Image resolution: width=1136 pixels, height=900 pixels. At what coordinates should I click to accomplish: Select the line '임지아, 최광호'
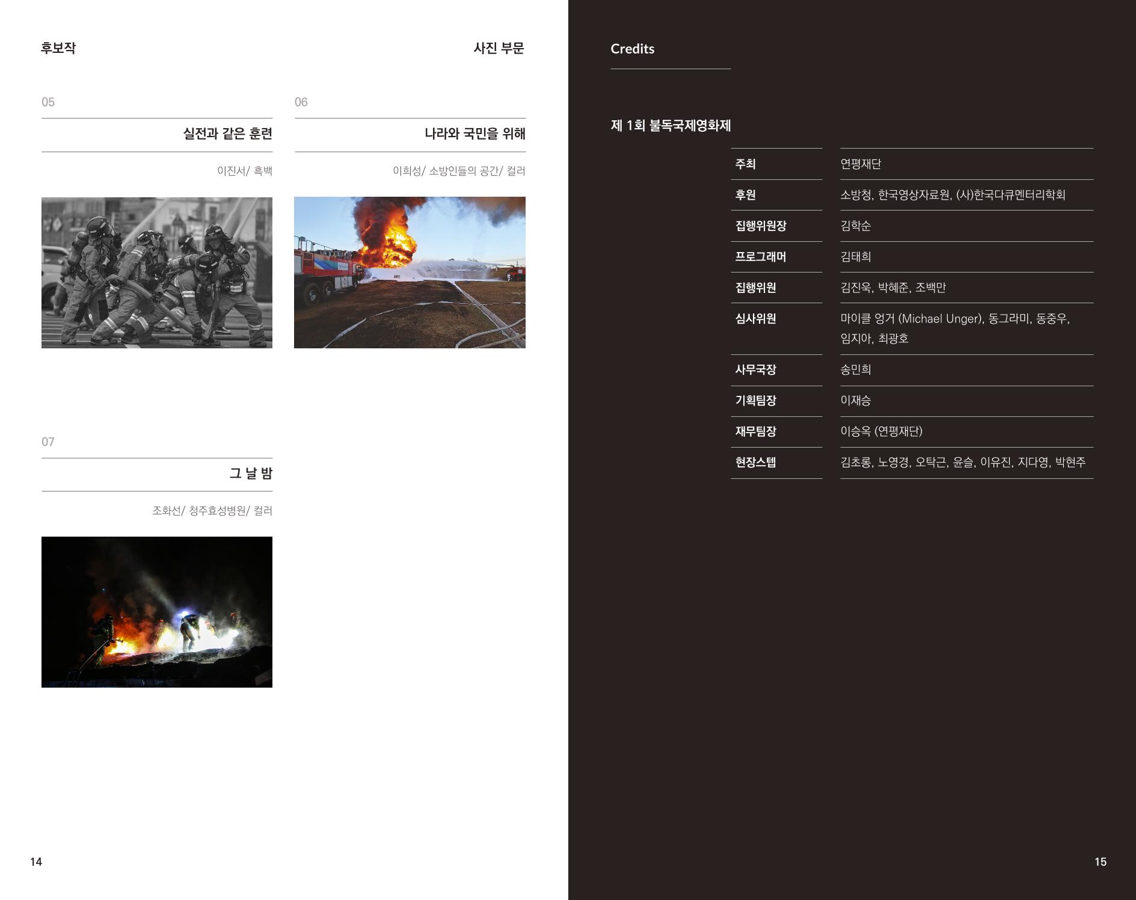874,339
